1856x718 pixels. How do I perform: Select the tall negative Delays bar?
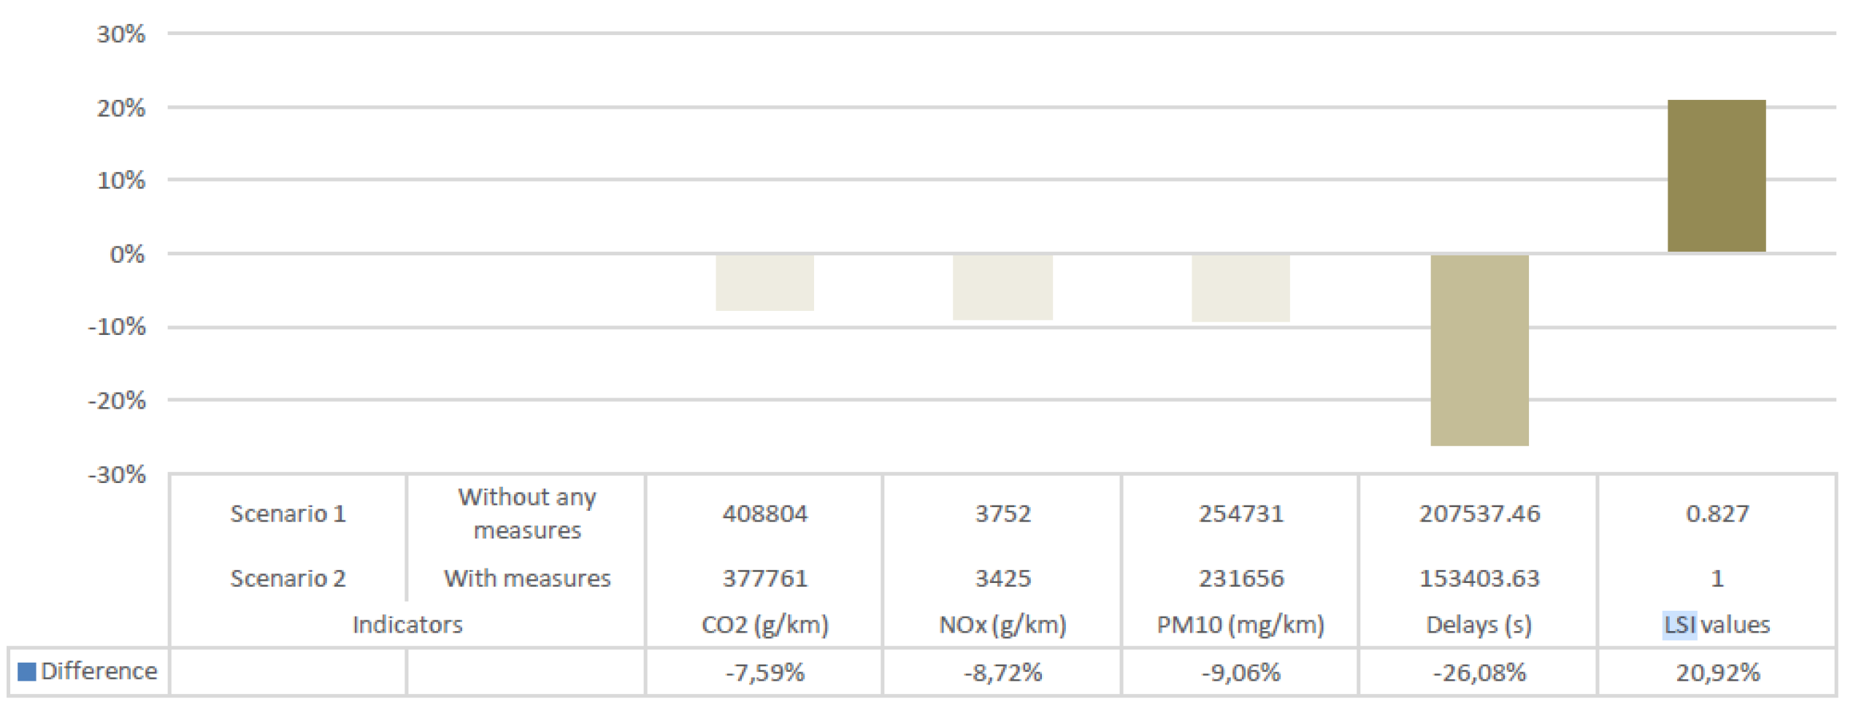[1479, 350]
